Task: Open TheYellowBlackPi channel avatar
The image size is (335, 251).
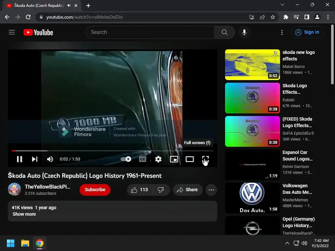Action: point(14,189)
